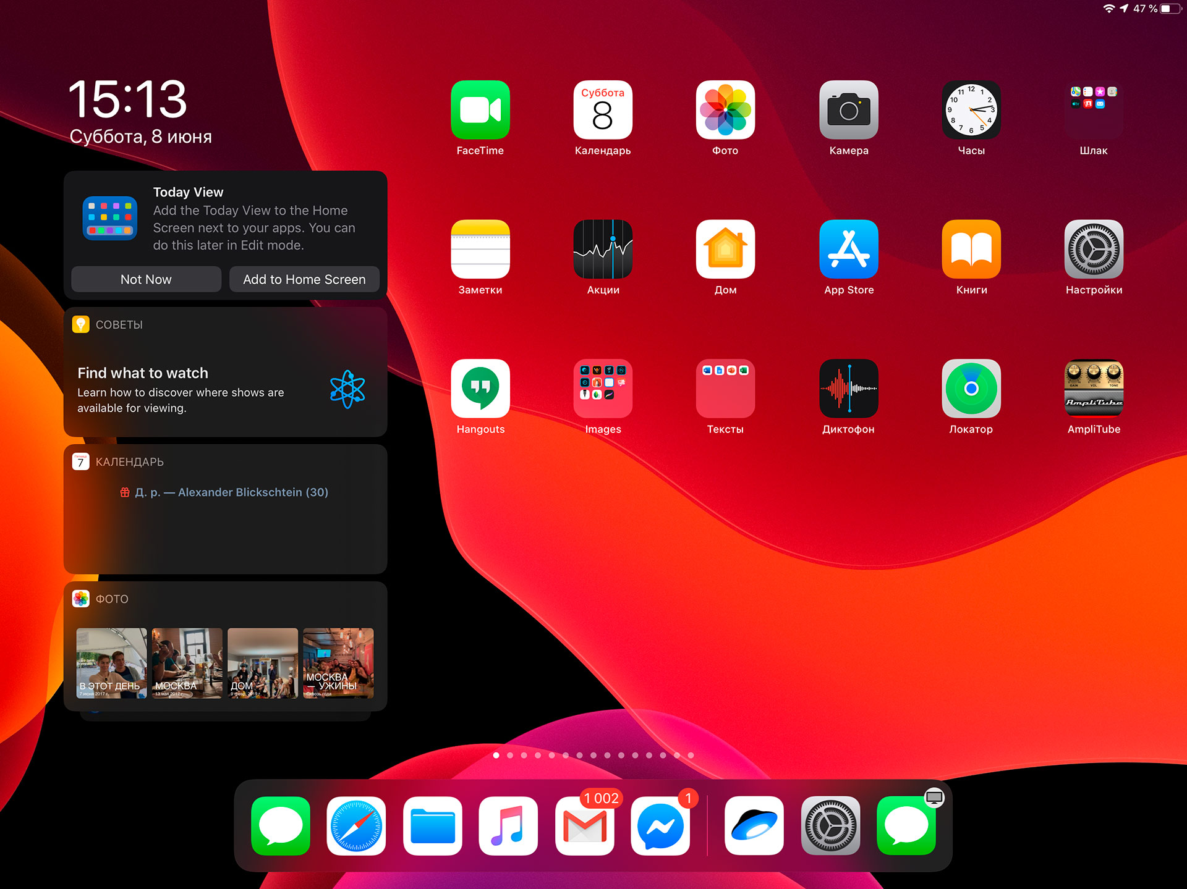The image size is (1187, 889).
Task: Open the МОСКВА photo memory thumbnail
Action: tap(187, 664)
